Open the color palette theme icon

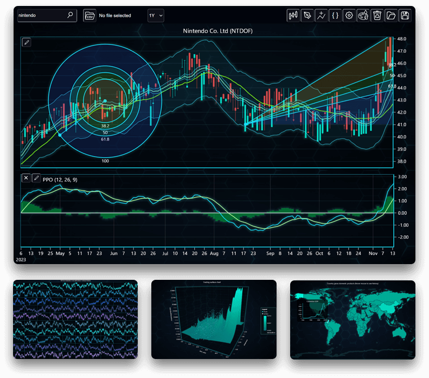click(x=363, y=15)
